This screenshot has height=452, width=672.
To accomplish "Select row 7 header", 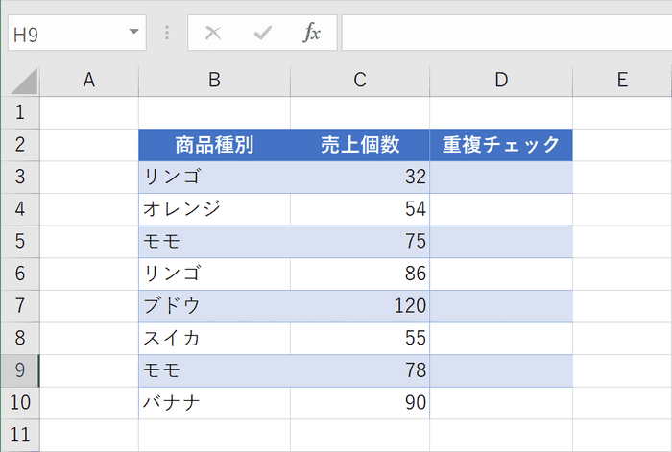I will pyautogui.click(x=20, y=306).
